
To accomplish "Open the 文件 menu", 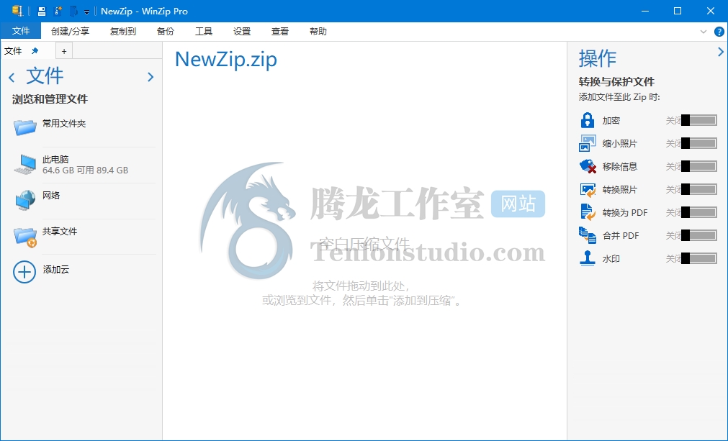I will [20, 31].
